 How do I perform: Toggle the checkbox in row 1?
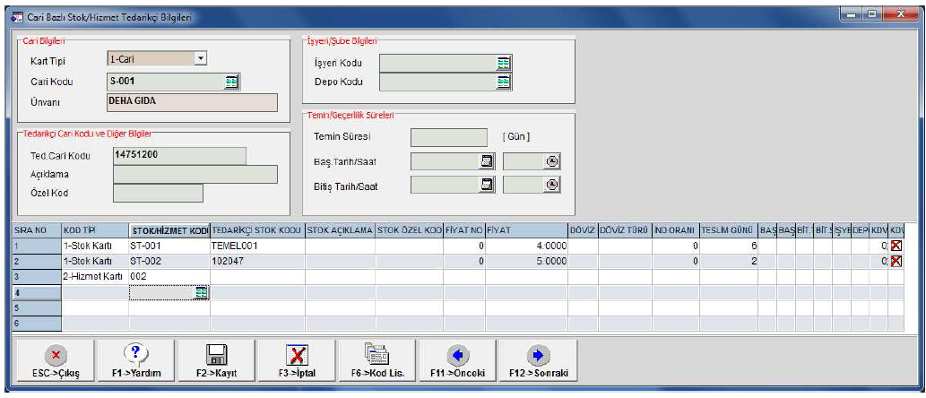click(x=894, y=246)
